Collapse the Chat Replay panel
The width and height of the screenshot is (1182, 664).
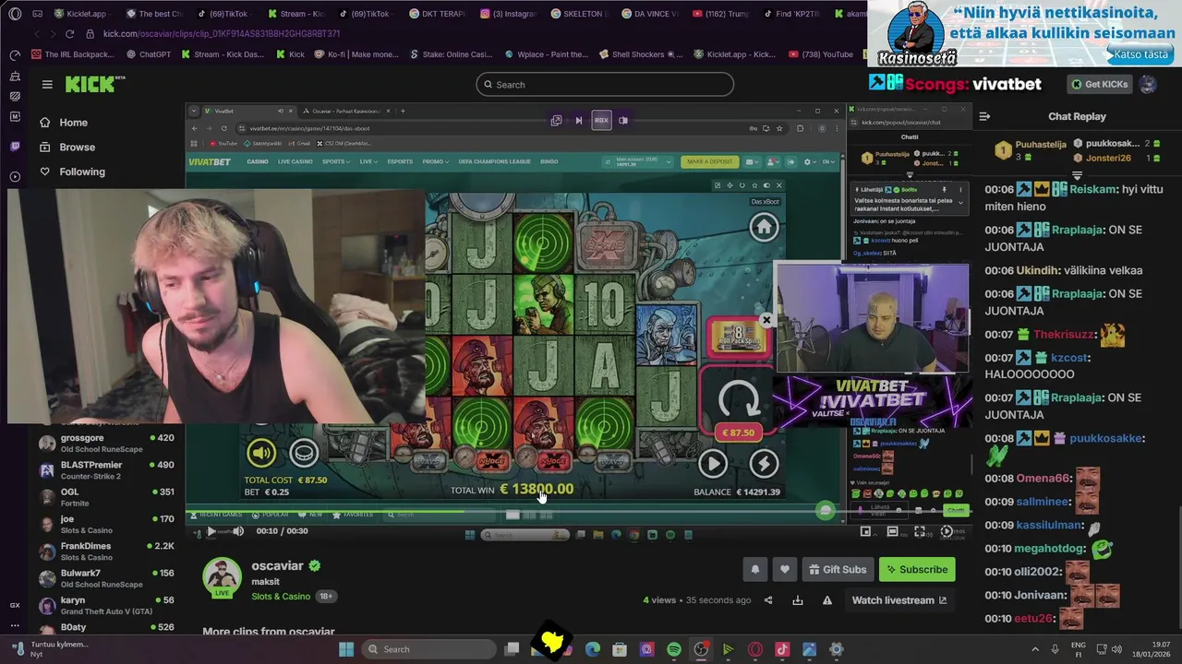point(984,116)
